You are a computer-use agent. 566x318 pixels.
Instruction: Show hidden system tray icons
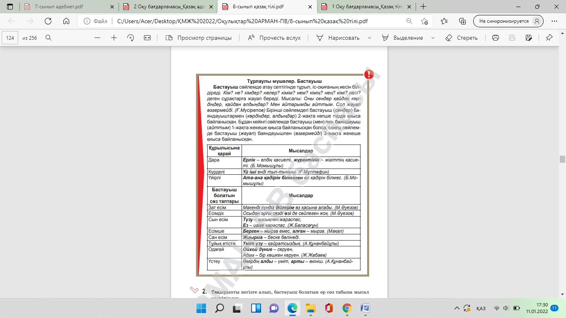[x=457, y=308]
